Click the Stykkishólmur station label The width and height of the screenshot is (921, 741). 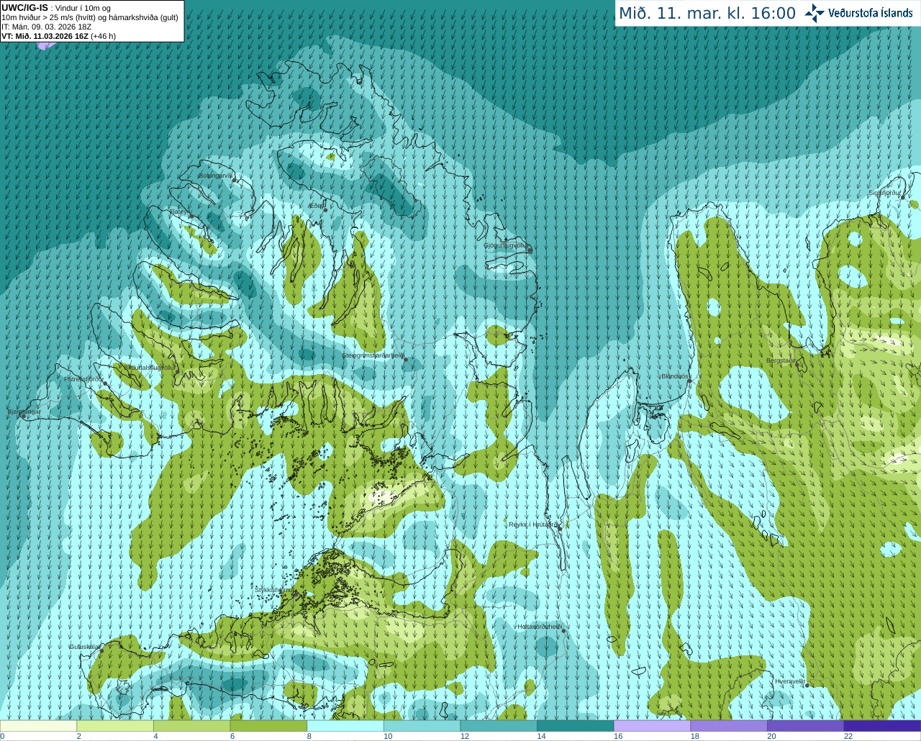click(274, 589)
